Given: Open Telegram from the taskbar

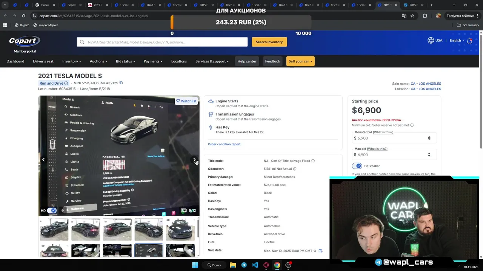Looking at the screenshot, I should tap(244, 265).
